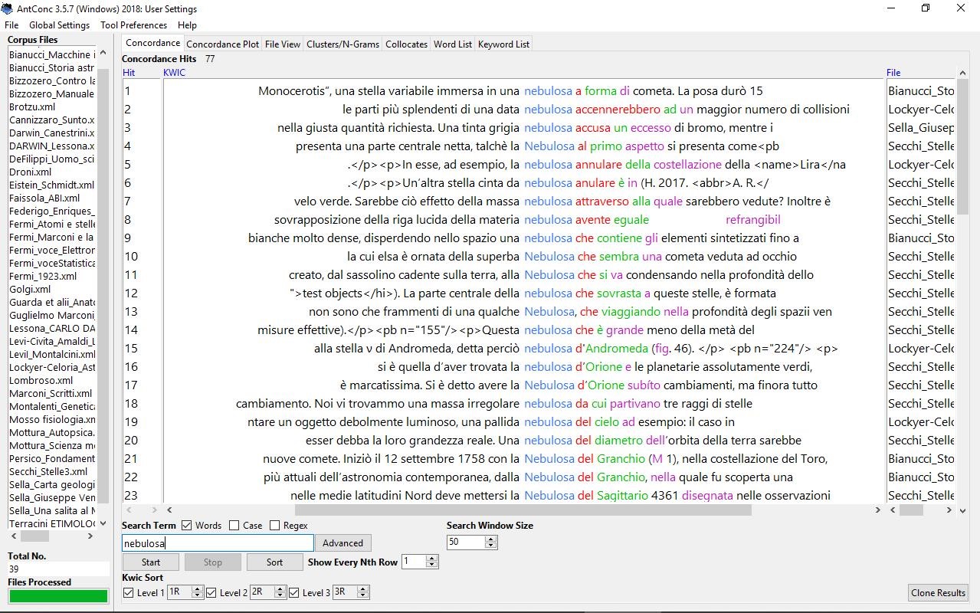Increase the Show Every Nth Row value
The image size is (980, 613).
click(x=431, y=559)
